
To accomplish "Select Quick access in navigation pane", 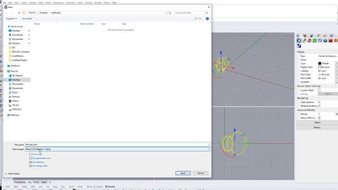I will click(x=17, y=26).
